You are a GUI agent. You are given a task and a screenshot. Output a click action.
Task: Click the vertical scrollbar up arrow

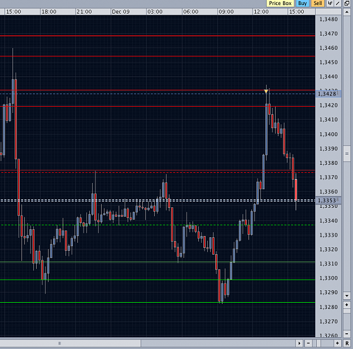tap(347, 12)
